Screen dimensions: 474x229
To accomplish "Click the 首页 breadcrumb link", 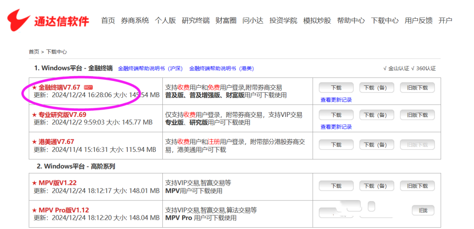I will tap(34, 52).
